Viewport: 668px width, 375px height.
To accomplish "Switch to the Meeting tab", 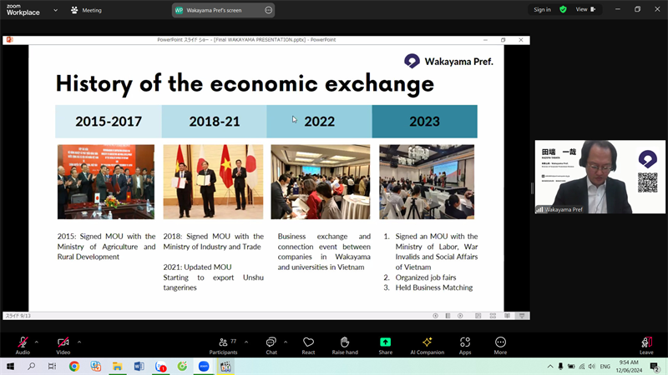I will [86, 10].
